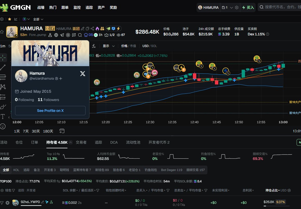Open the fx indicators panel on the chart
301x209 pixels.
(x=94, y=46)
